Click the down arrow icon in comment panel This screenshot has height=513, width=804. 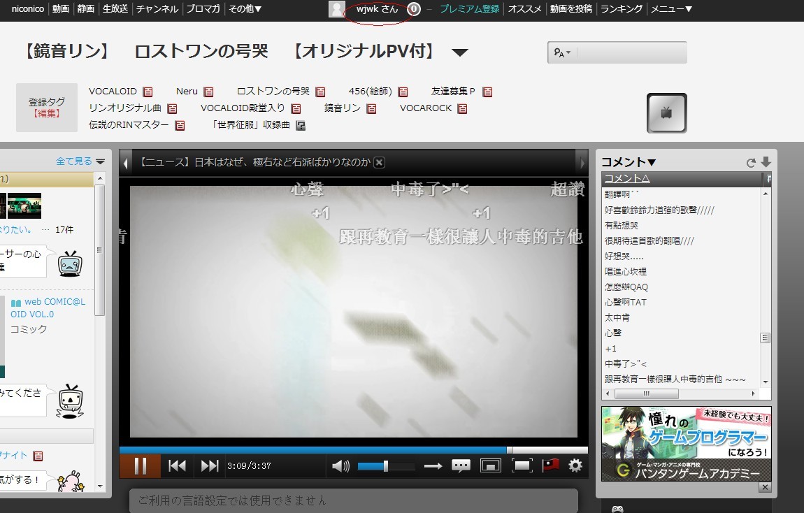pos(766,162)
